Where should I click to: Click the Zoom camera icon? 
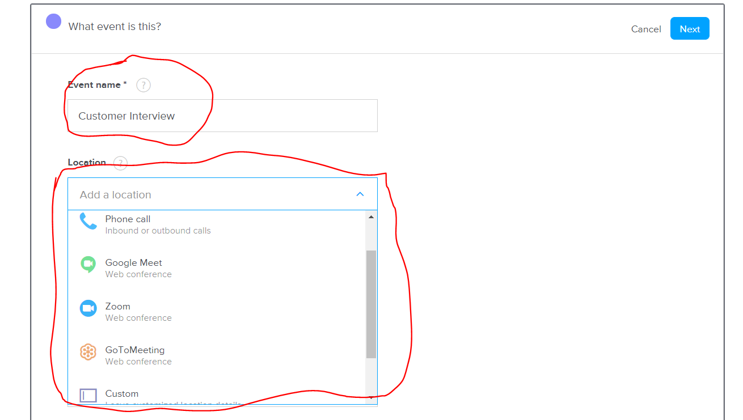88,308
